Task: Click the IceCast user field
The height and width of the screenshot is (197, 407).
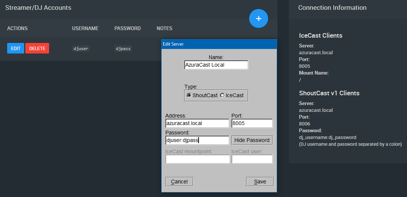Action: coord(252,159)
